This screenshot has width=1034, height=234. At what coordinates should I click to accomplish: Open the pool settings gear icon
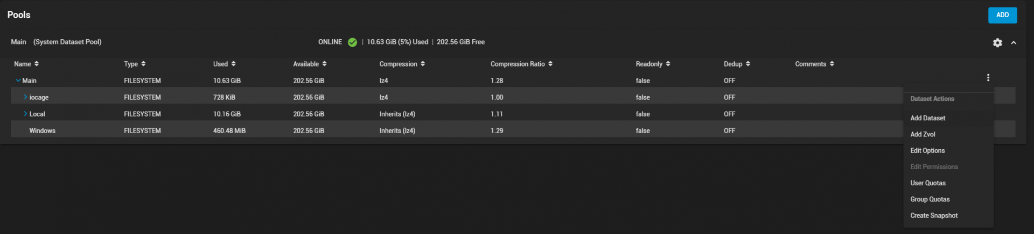[997, 42]
